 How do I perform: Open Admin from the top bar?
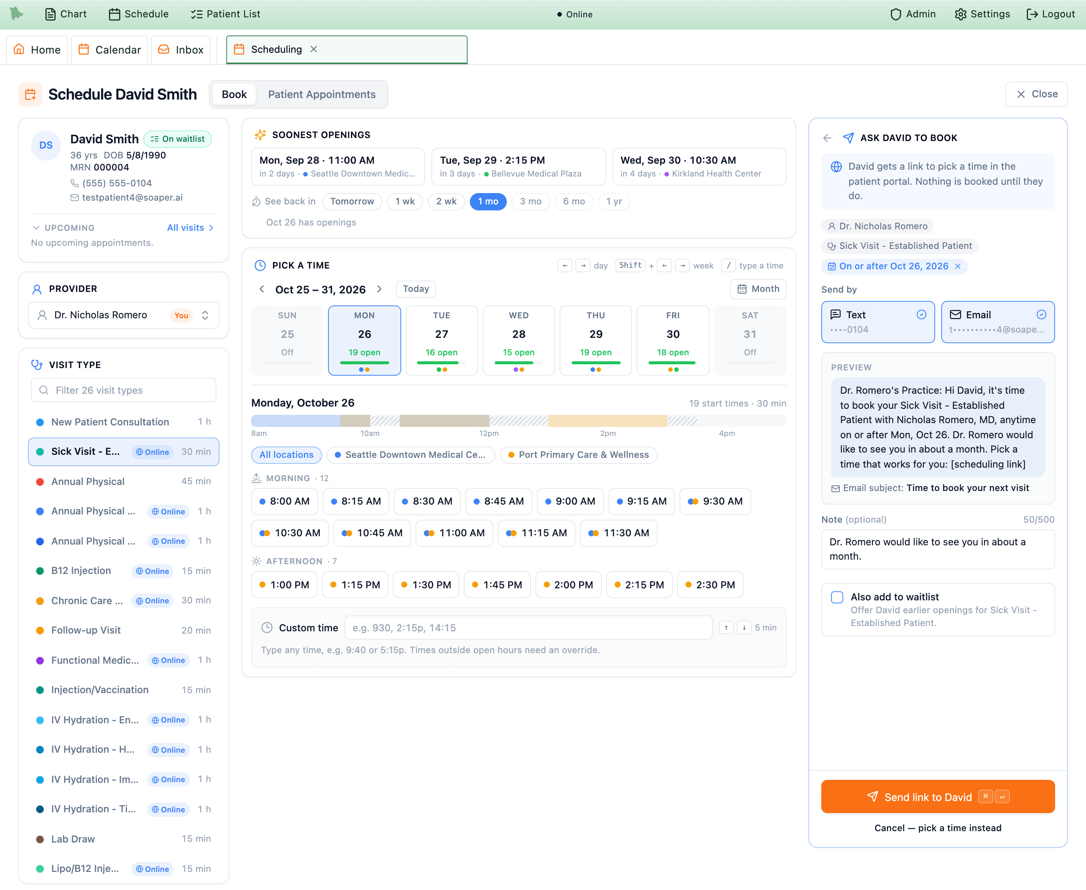click(x=913, y=14)
